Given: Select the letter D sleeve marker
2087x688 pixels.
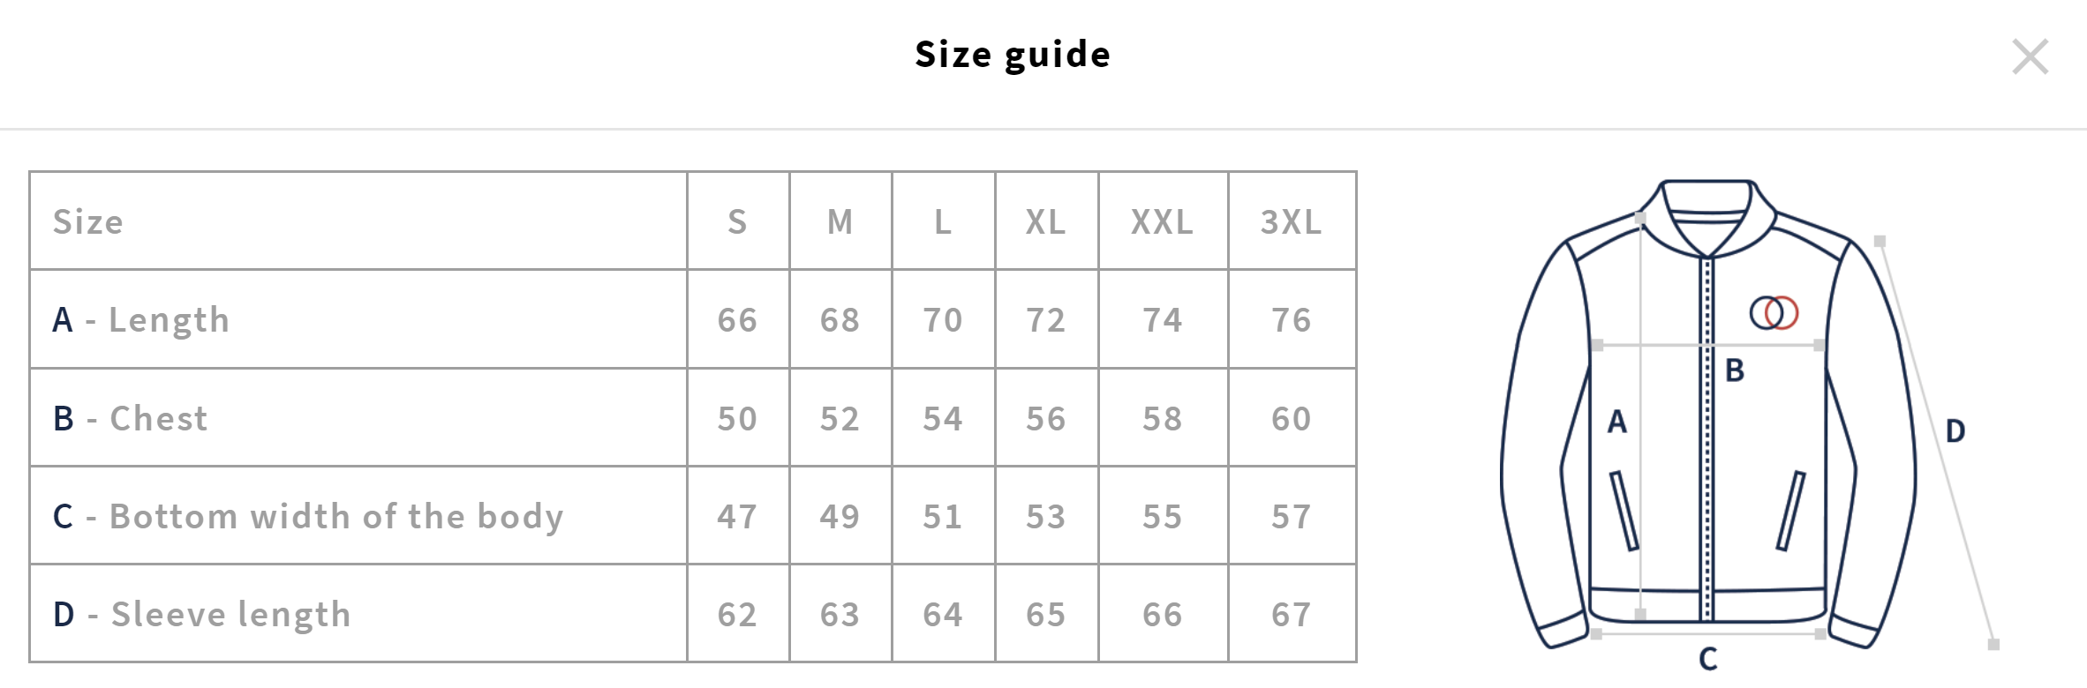Looking at the screenshot, I should click(1955, 431).
